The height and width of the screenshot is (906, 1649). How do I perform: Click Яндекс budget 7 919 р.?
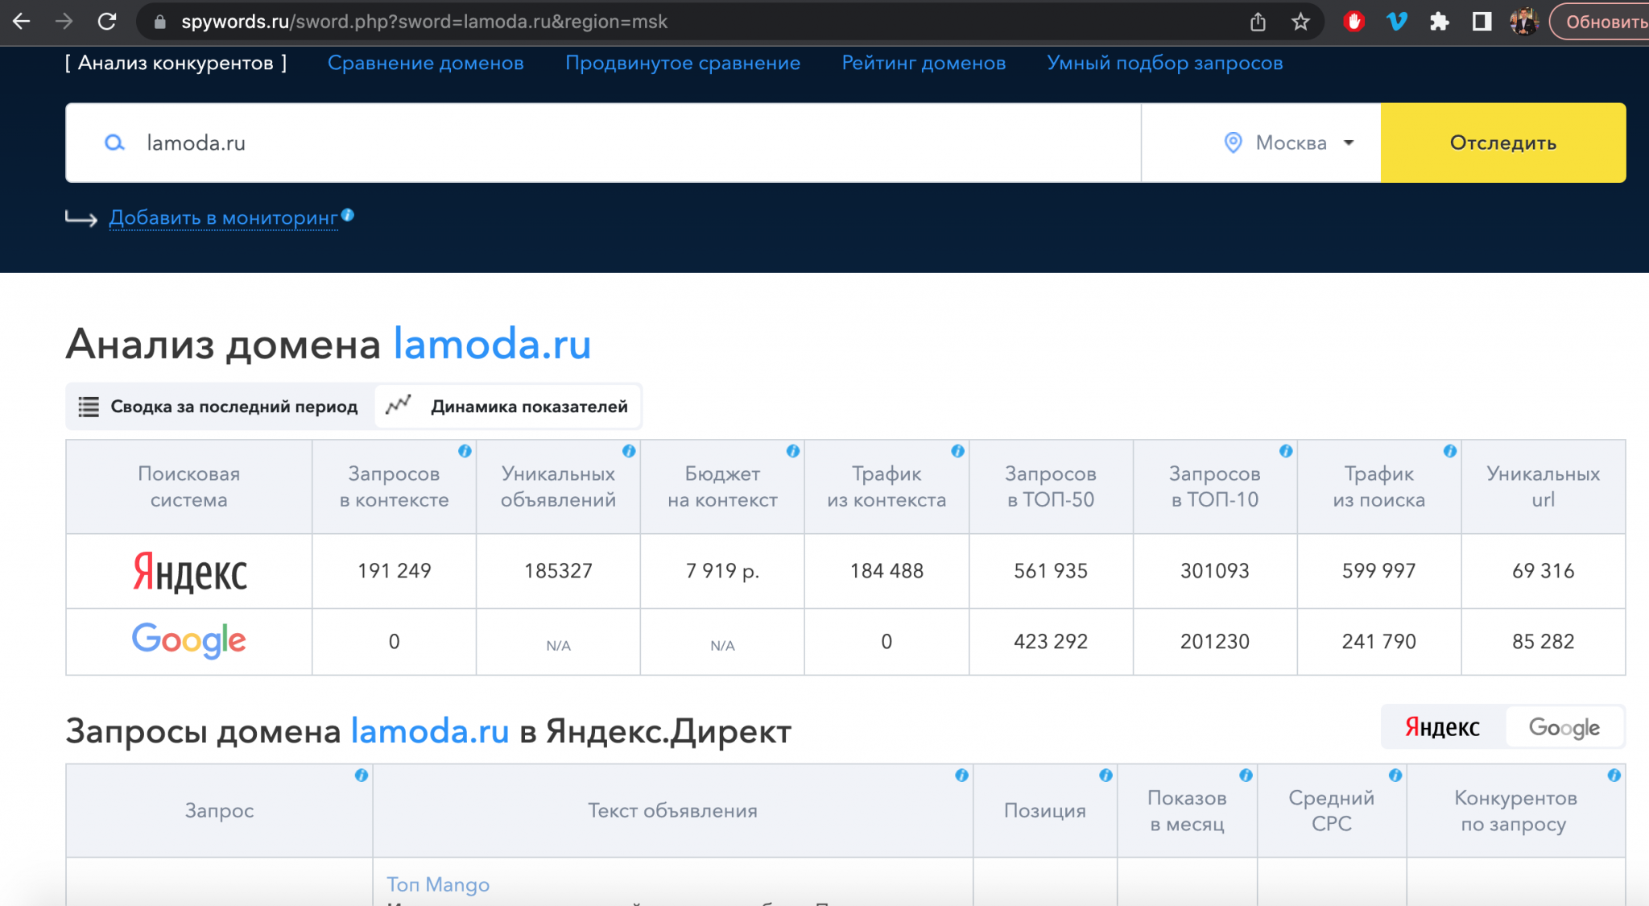722,571
